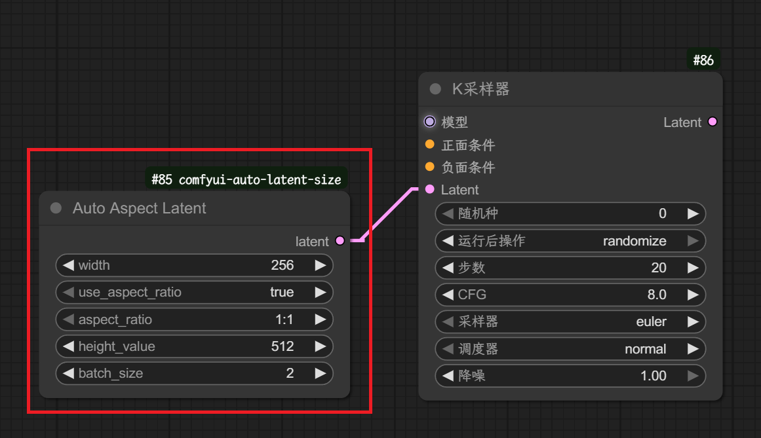Decrease batch_size with left arrow
Viewport: 761px width, 438px height.
tap(68, 373)
